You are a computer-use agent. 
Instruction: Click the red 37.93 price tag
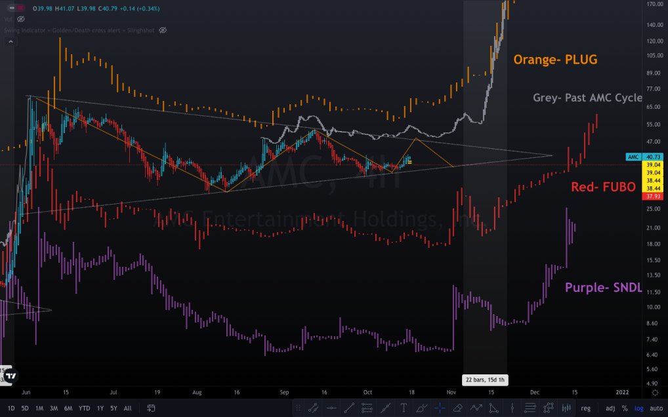652,196
